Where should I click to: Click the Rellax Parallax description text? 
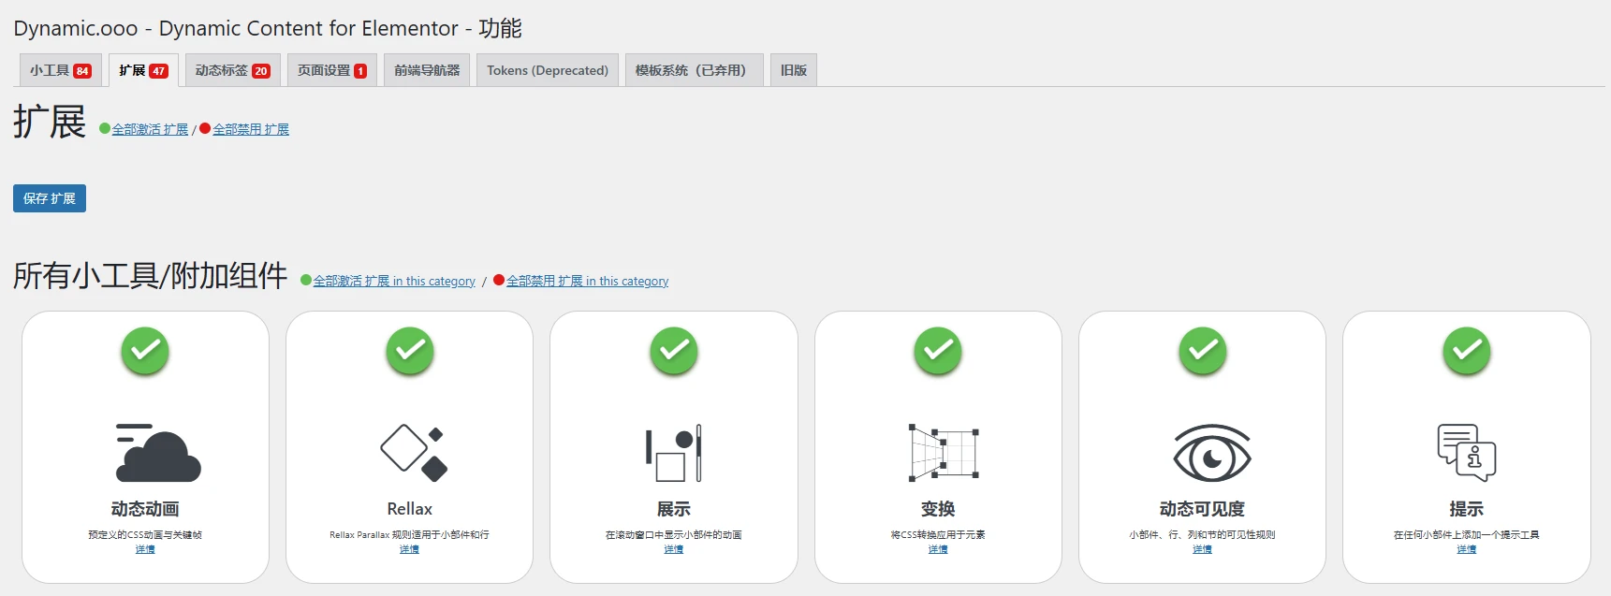pyautogui.click(x=410, y=535)
